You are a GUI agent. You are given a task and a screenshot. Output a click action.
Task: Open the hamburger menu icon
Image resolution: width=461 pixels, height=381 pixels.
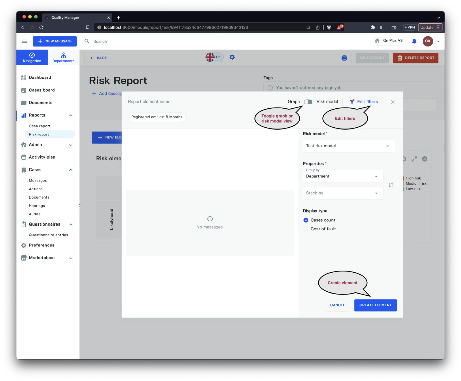click(x=25, y=41)
